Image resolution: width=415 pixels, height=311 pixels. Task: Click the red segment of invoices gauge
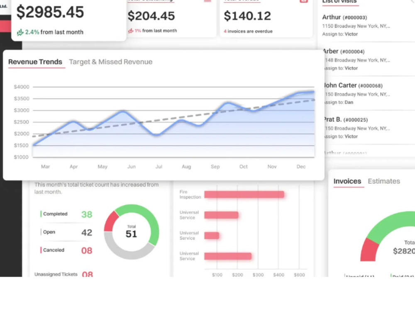369,250
